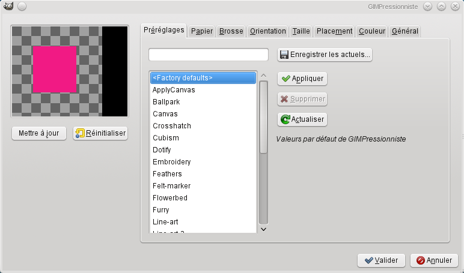Switch to the Papier tab
The width and height of the screenshot is (464, 273).
[x=202, y=31]
